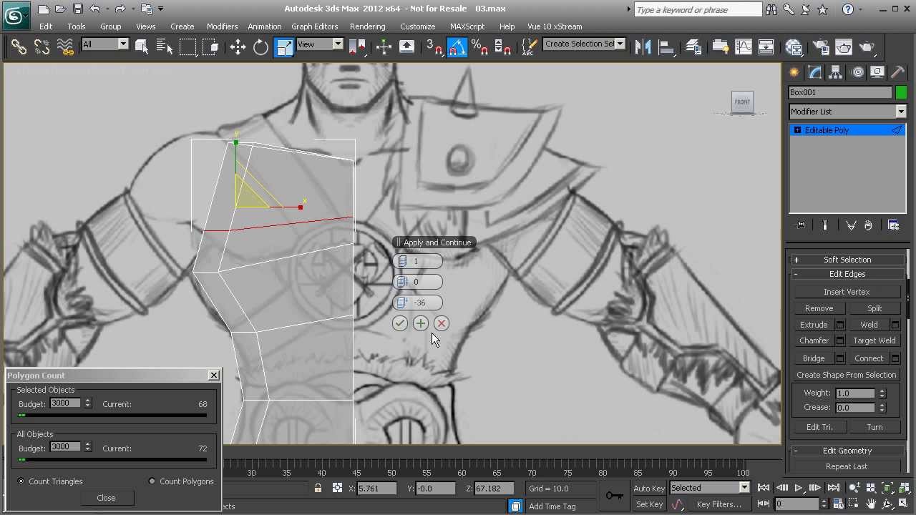The height and width of the screenshot is (515, 916).
Task: Open the MAXScript menu
Action: pos(467,26)
